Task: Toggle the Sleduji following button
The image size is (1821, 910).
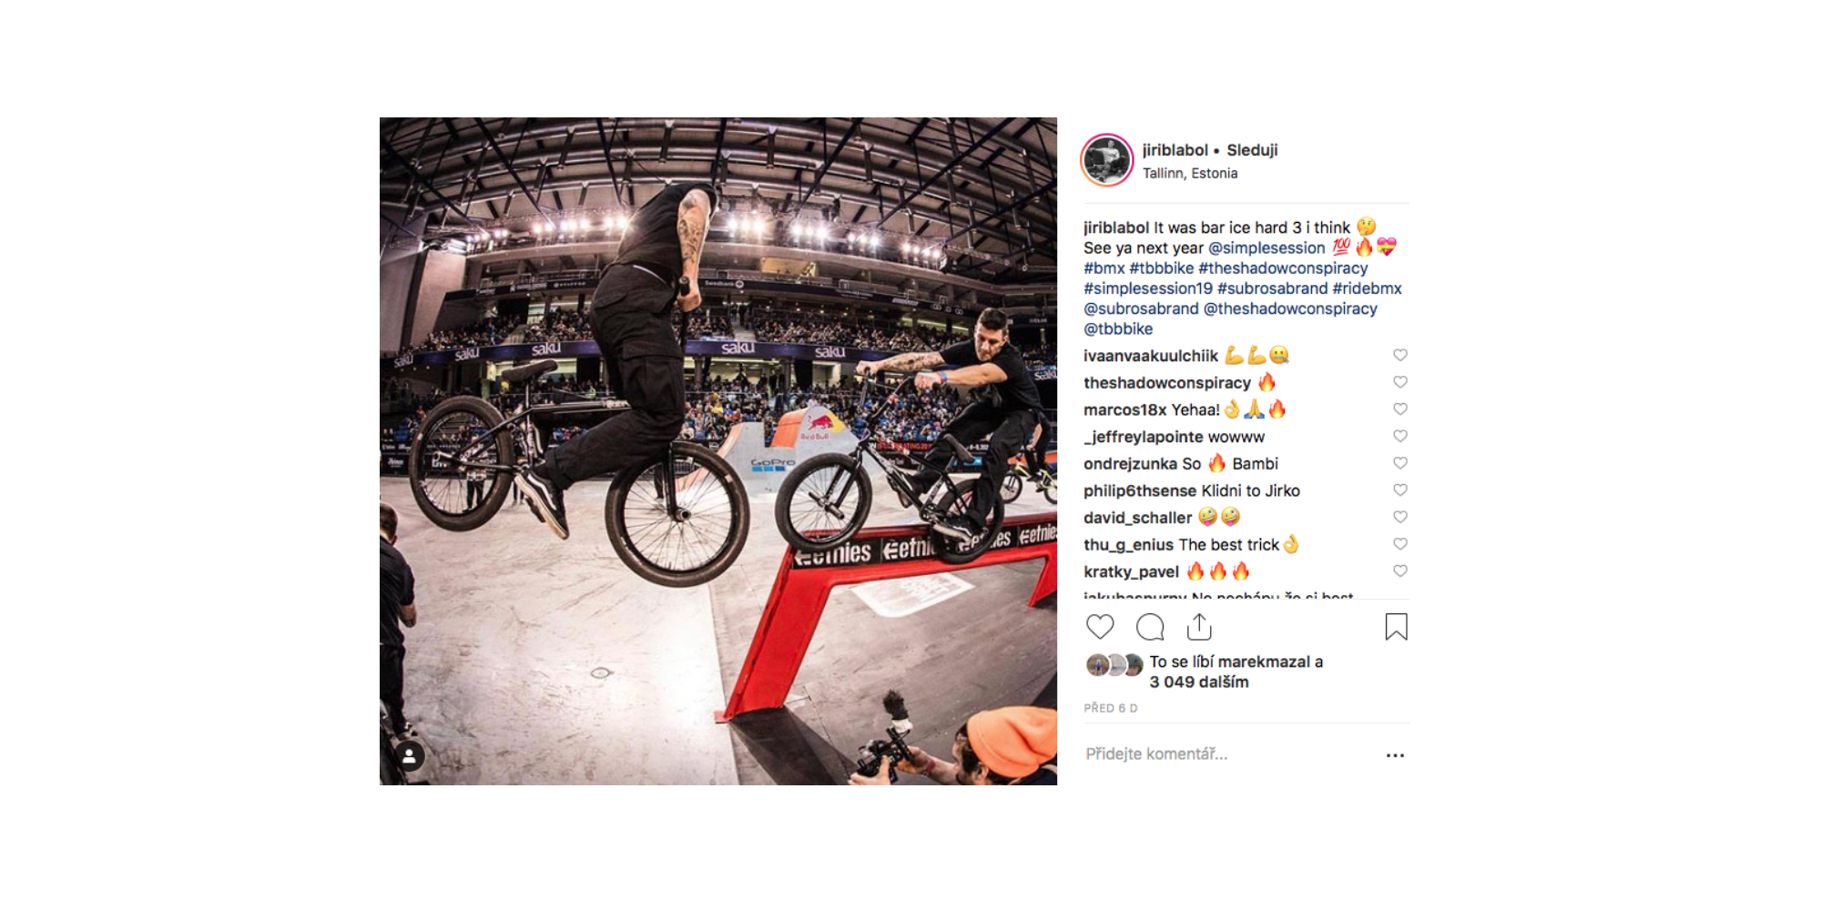Action: 1252,150
